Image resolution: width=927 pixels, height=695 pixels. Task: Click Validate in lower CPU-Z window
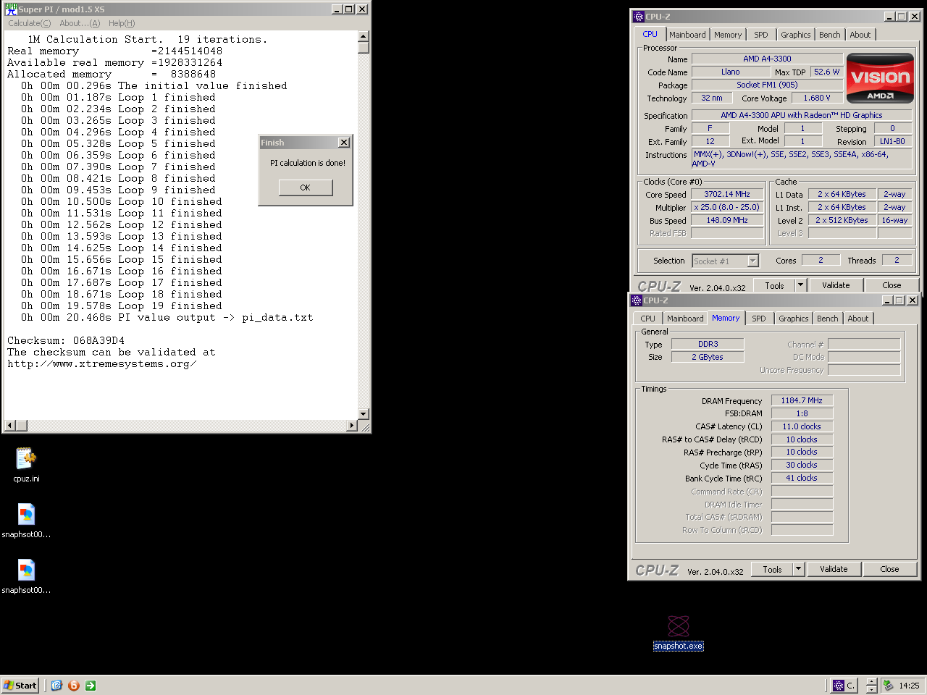(834, 569)
